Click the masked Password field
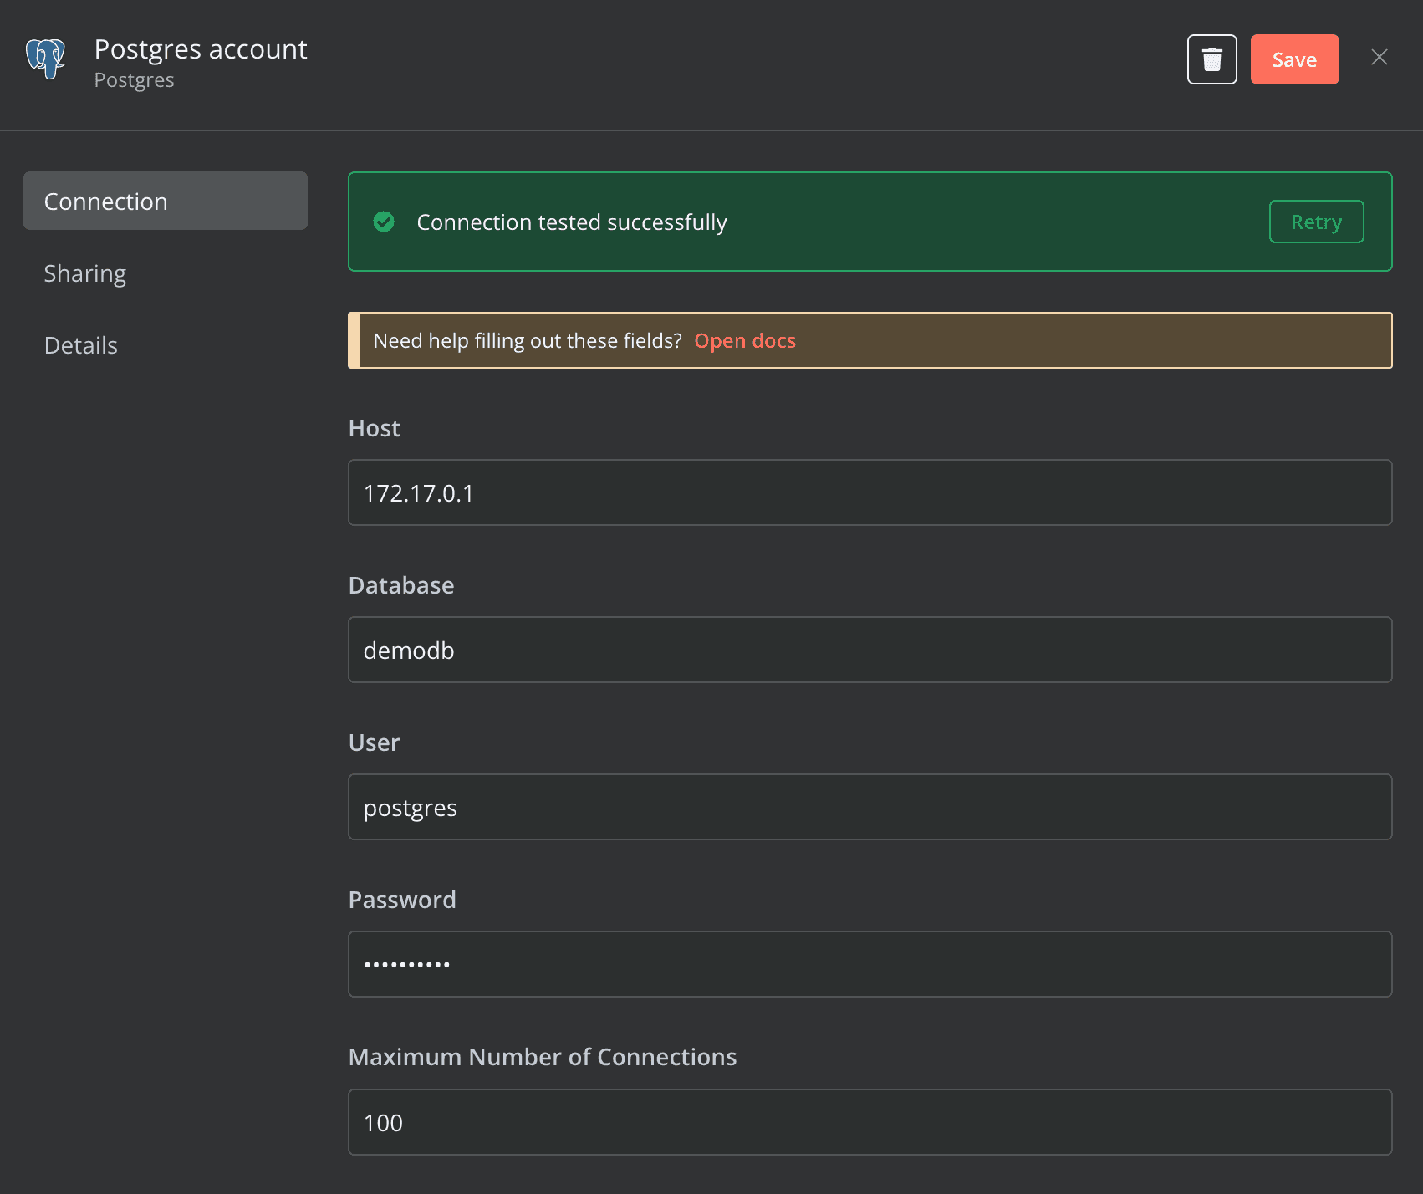 [x=870, y=964]
